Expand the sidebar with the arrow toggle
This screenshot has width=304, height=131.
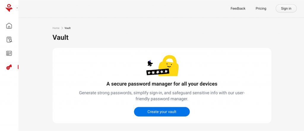point(17,8)
